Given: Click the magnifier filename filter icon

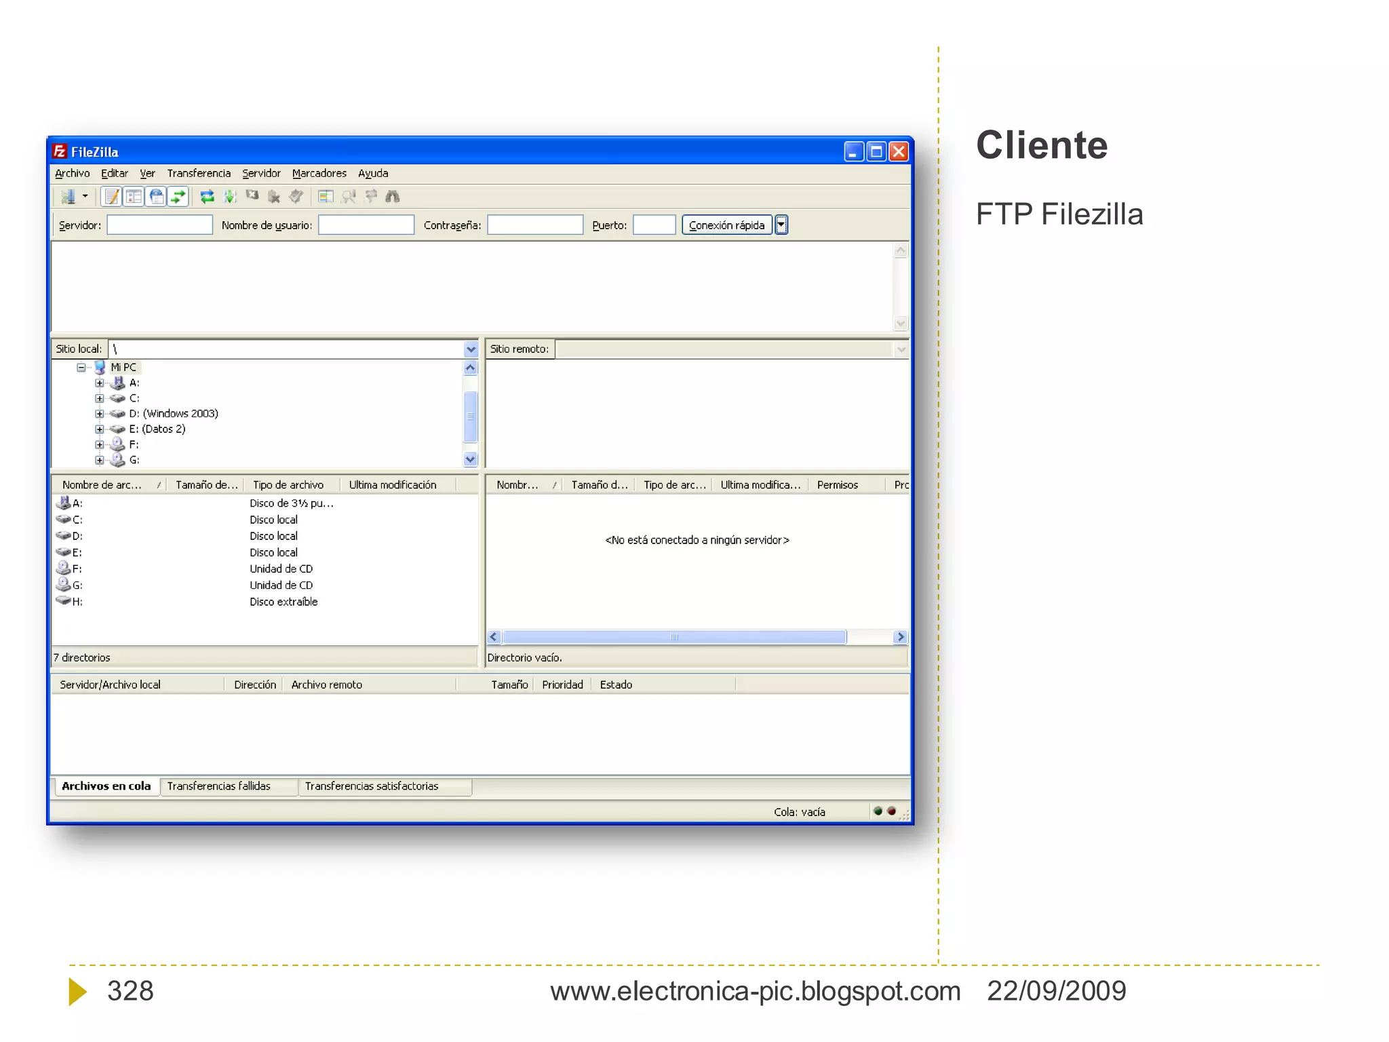Looking at the screenshot, I should point(349,197).
